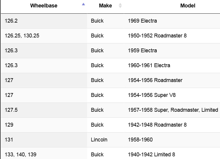Click the Wheelbase sort ascending arrow icon

pyautogui.click(x=83, y=4)
